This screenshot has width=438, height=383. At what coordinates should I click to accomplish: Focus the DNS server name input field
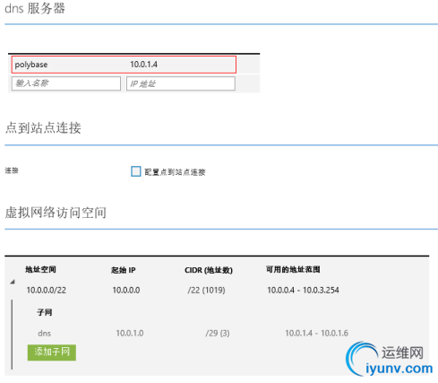pyautogui.click(x=66, y=83)
